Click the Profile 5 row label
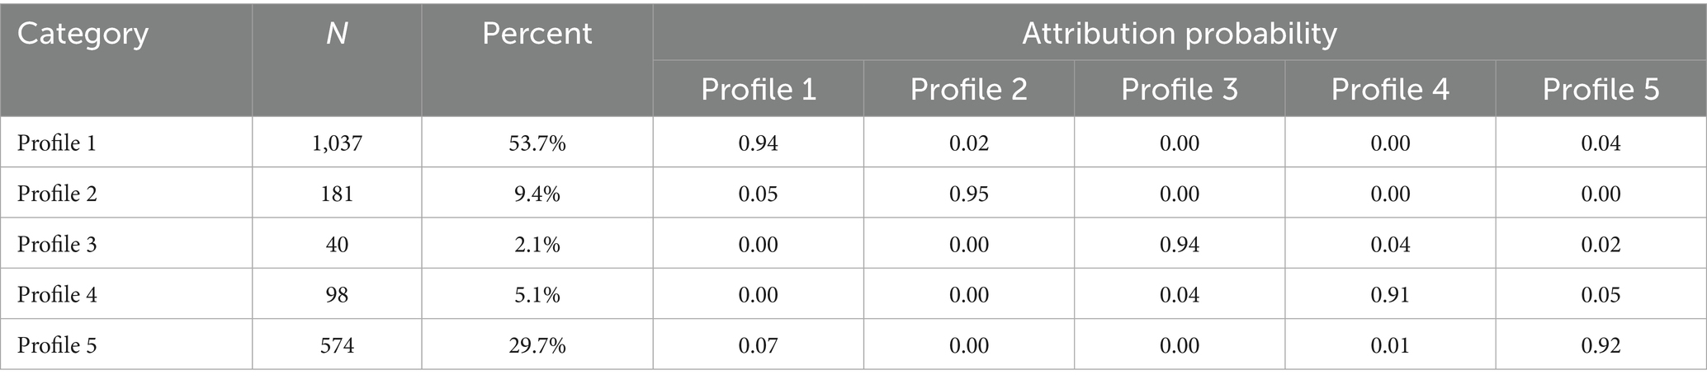This screenshot has height=384, width=1707. click(x=57, y=344)
